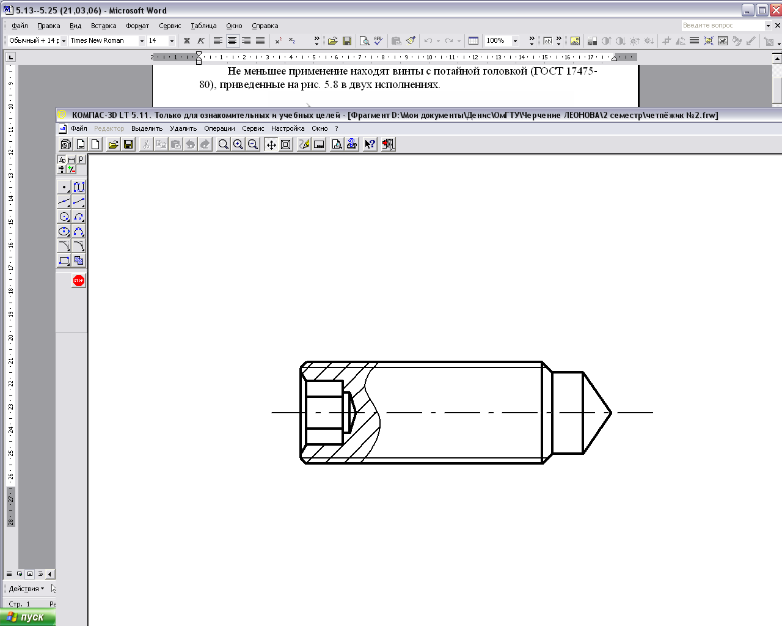Select the Circle tool in KOMPAS
This screenshot has height=626, width=782.
coord(64,216)
